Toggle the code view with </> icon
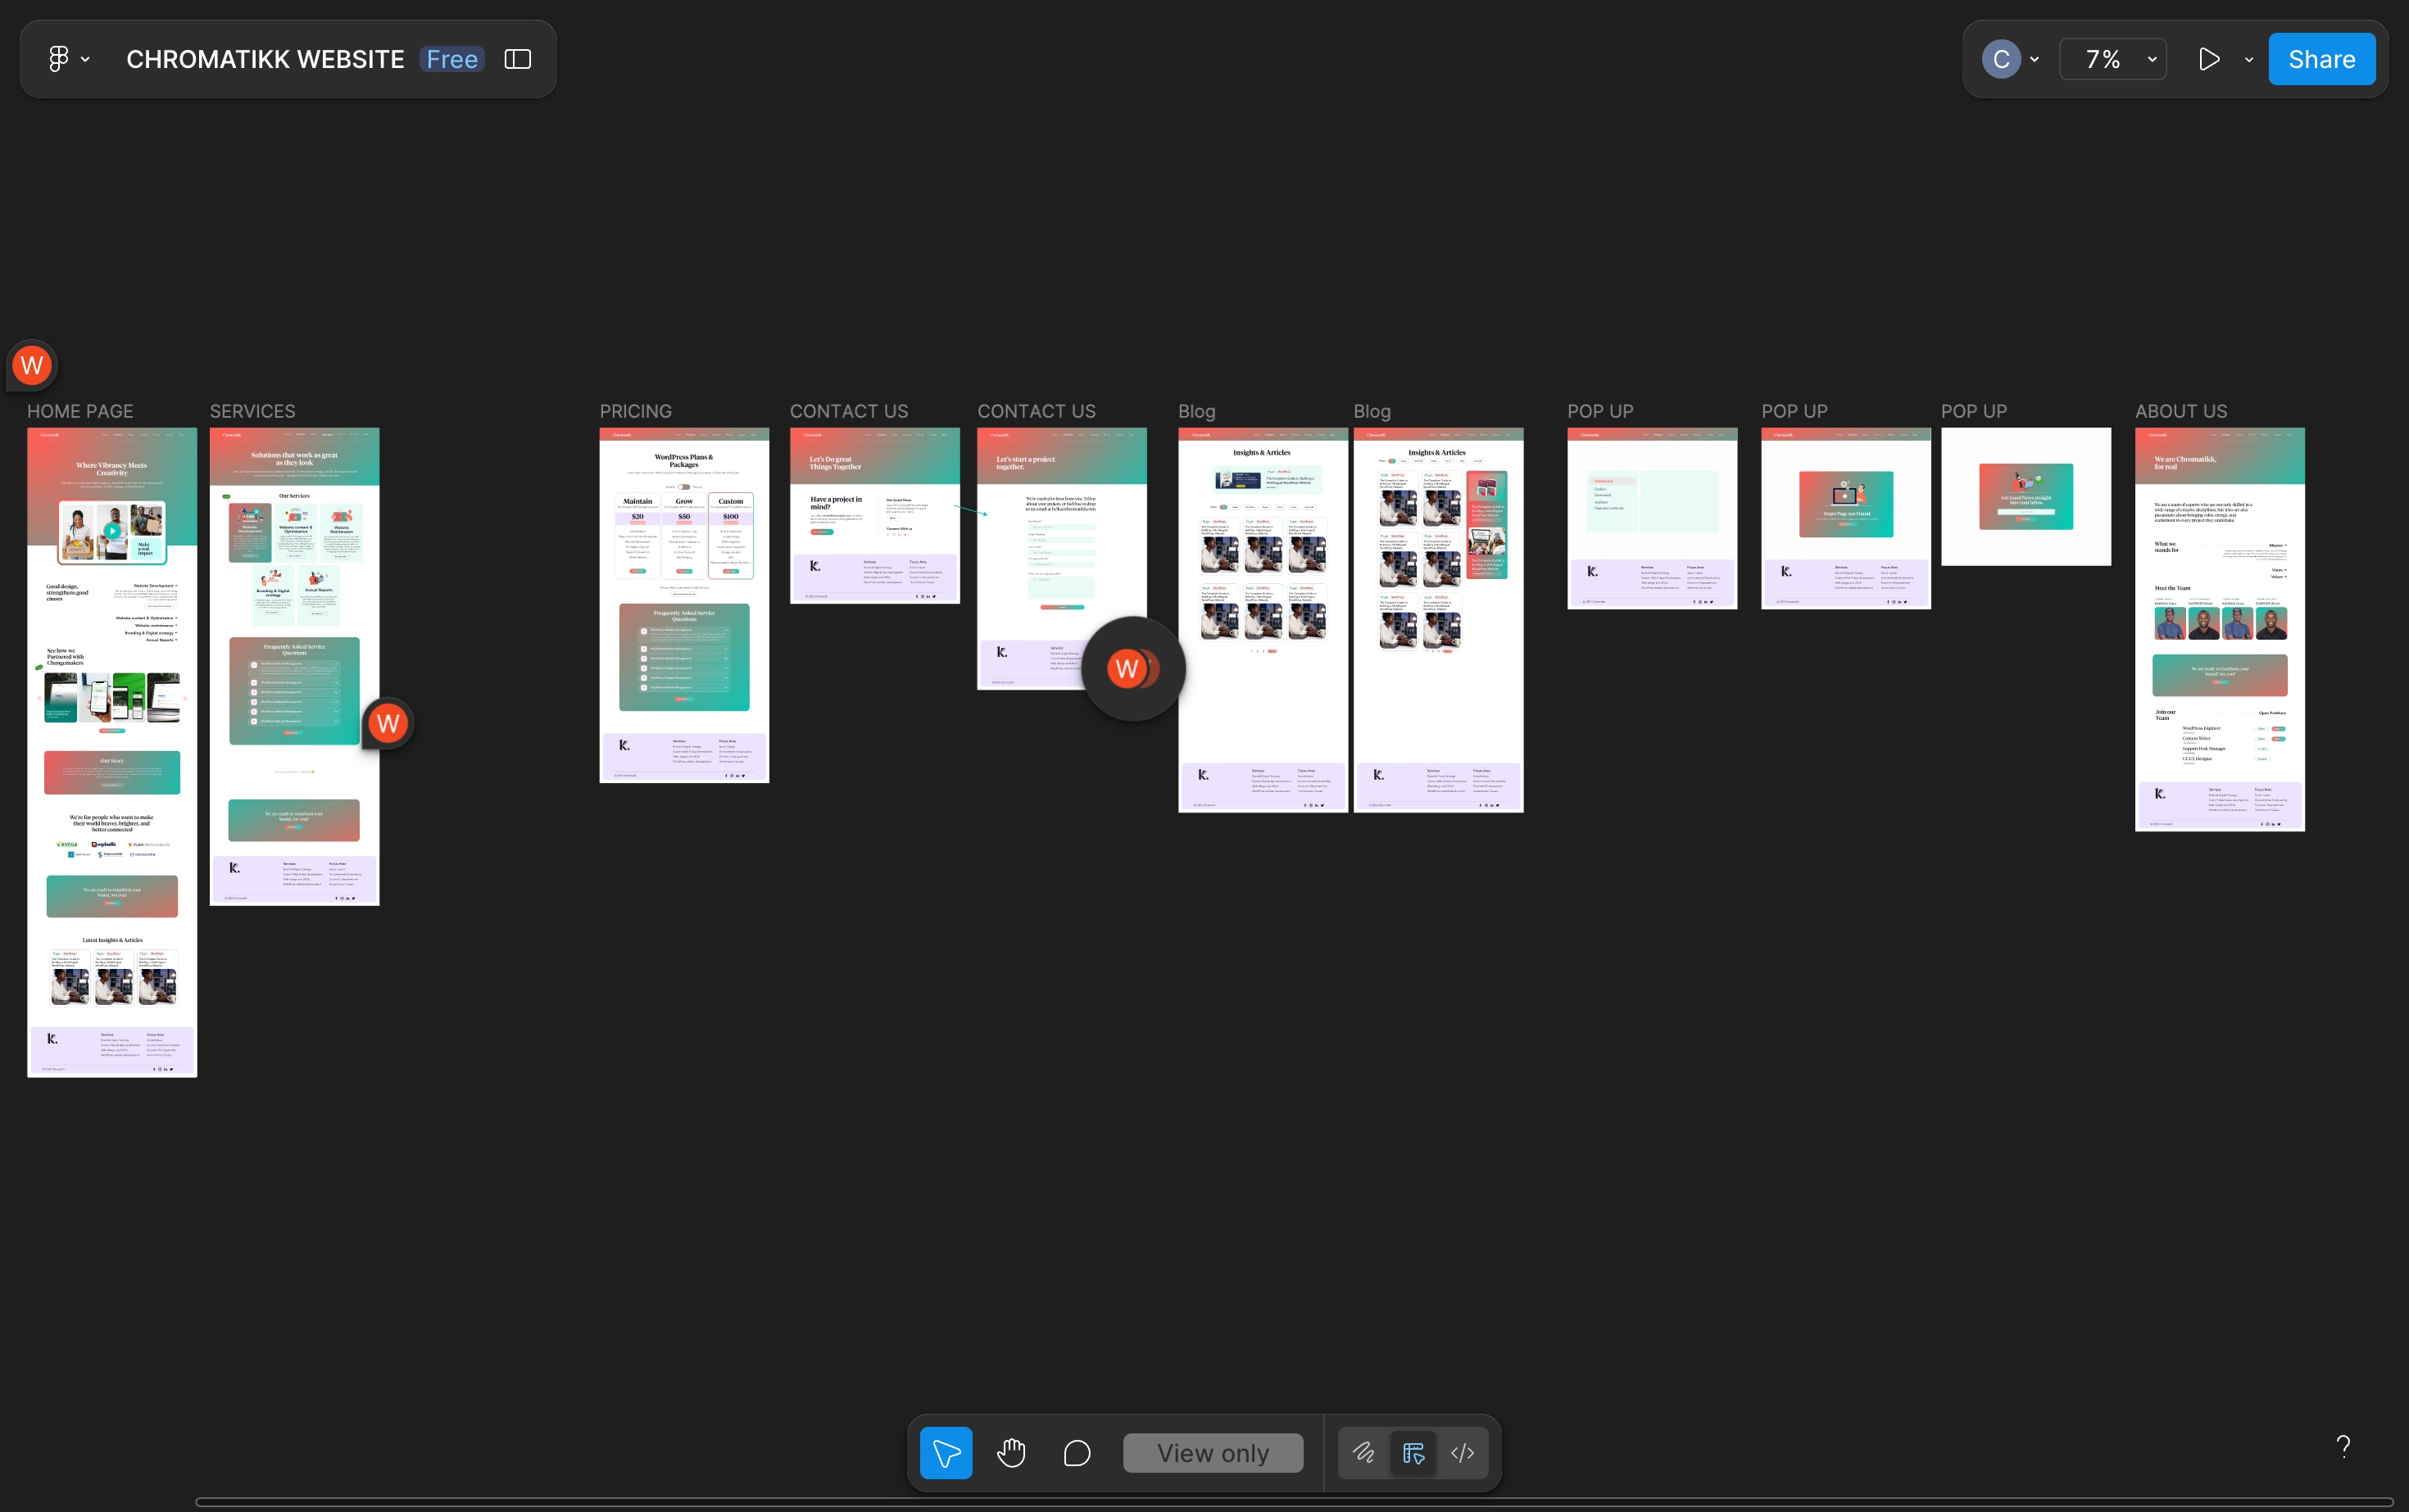Viewport: 2409px width, 1512px height. point(1463,1452)
